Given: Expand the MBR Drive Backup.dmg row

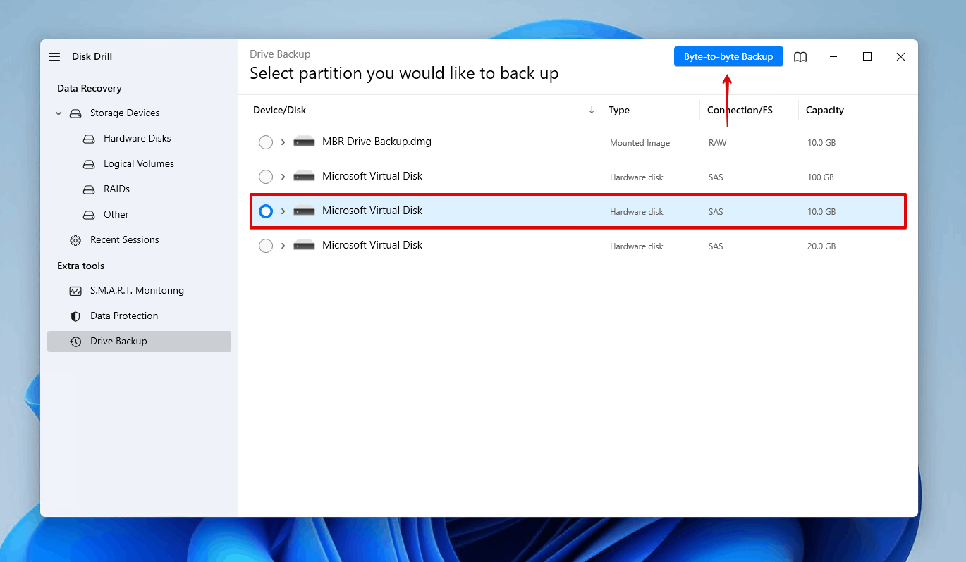Looking at the screenshot, I should pyautogui.click(x=282, y=142).
